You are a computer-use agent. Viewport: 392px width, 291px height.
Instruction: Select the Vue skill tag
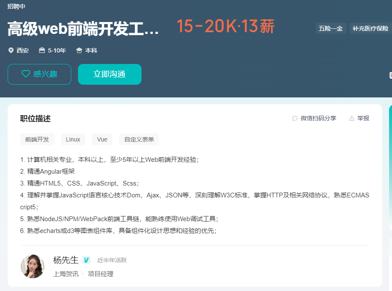pyautogui.click(x=102, y=139)
